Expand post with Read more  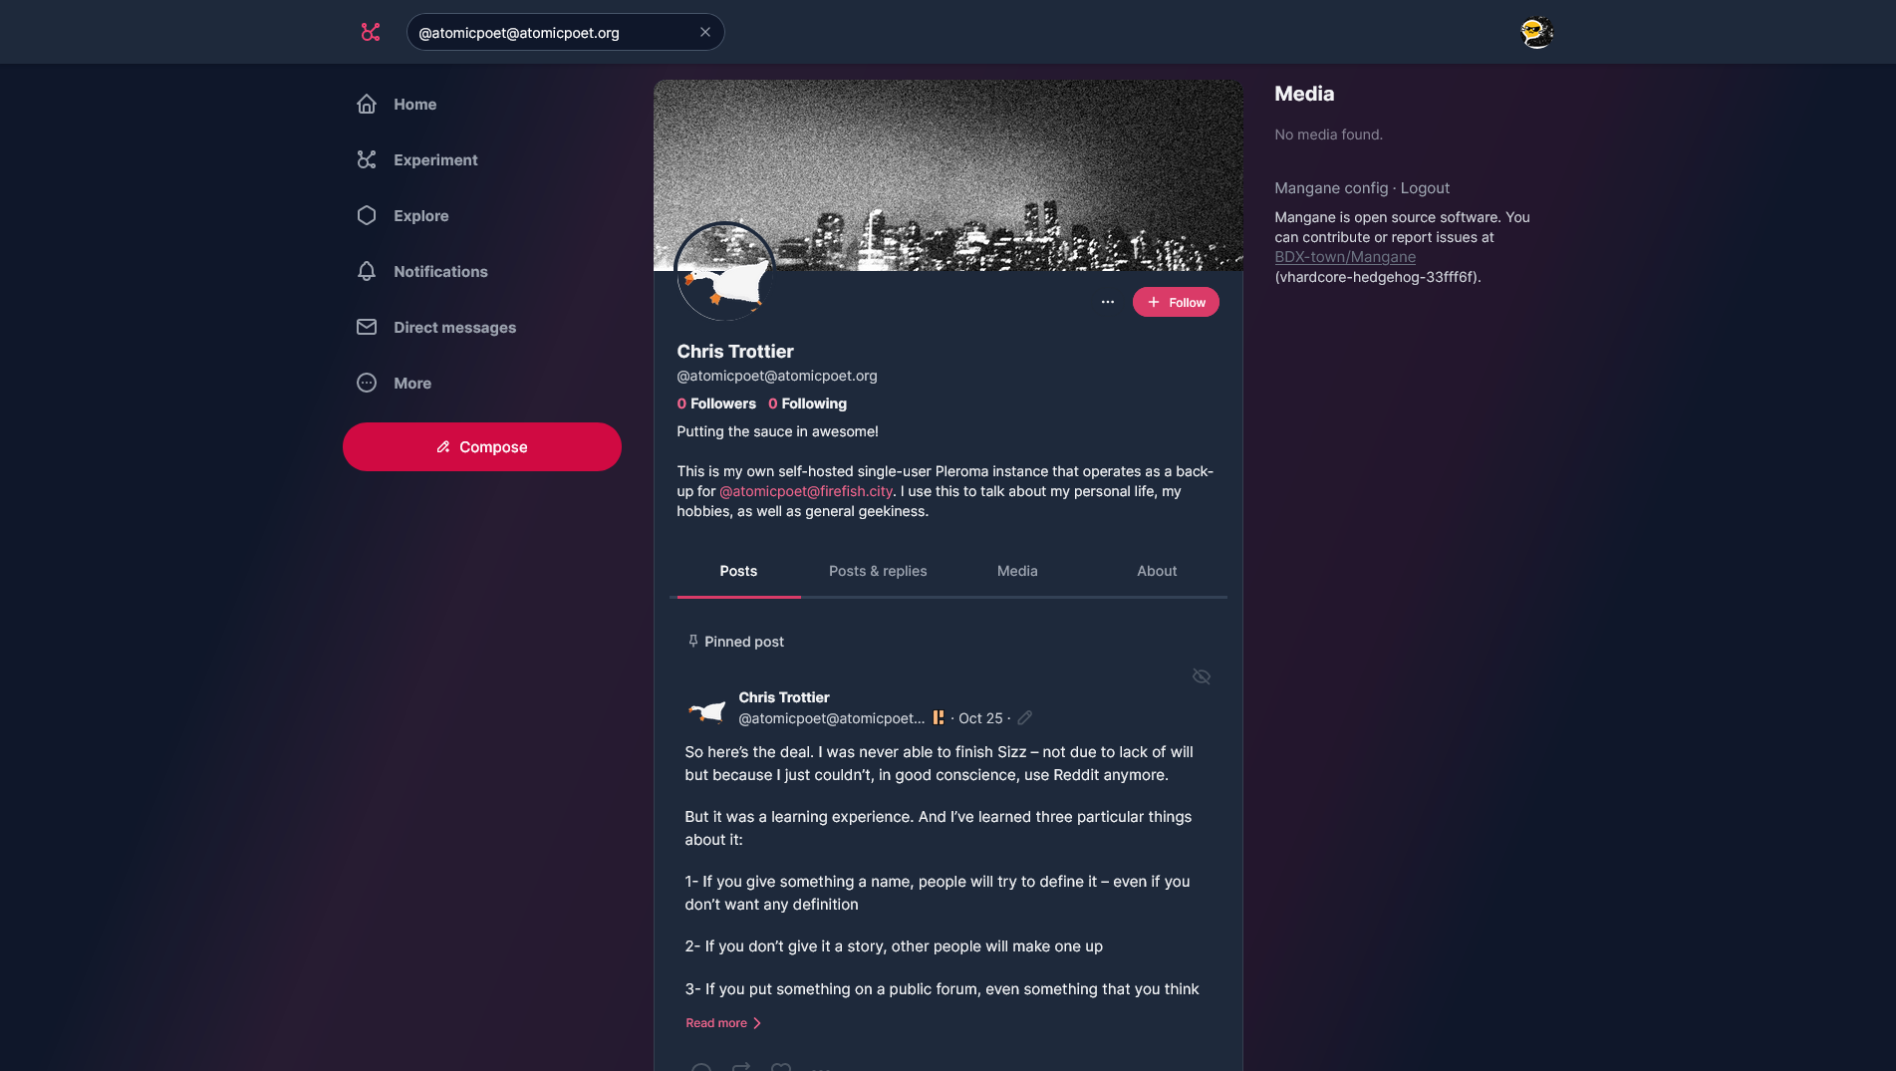(x=723, y=1023)
